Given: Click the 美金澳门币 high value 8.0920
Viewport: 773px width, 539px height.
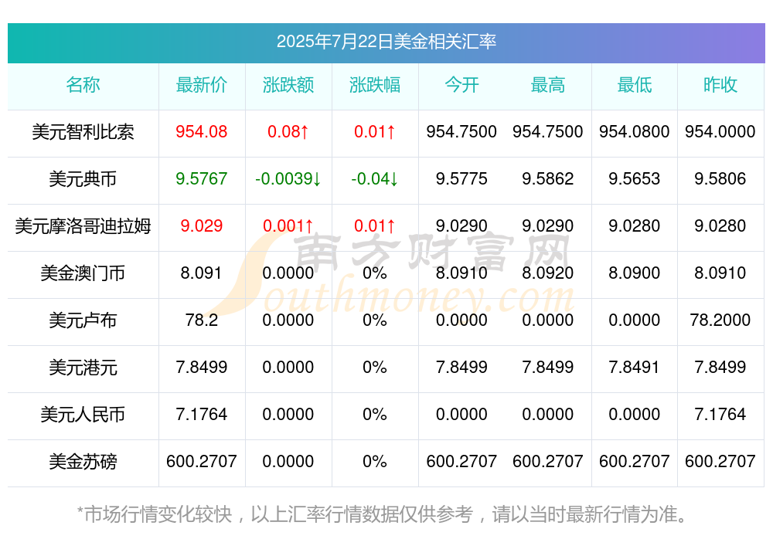Looking at the screenshot, I should (x=548, y=273).
